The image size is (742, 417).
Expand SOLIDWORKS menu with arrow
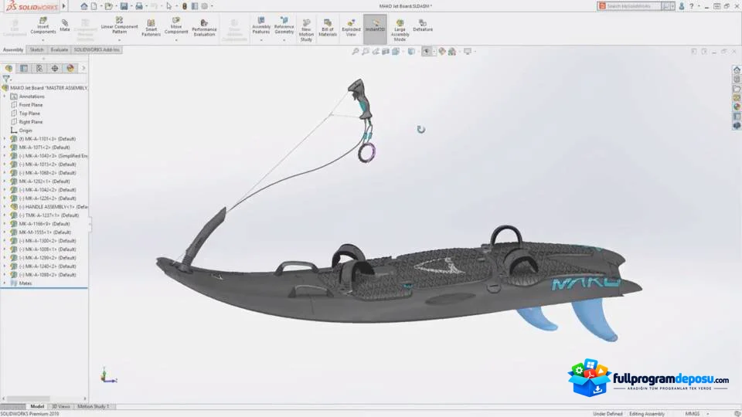point(64,6)
